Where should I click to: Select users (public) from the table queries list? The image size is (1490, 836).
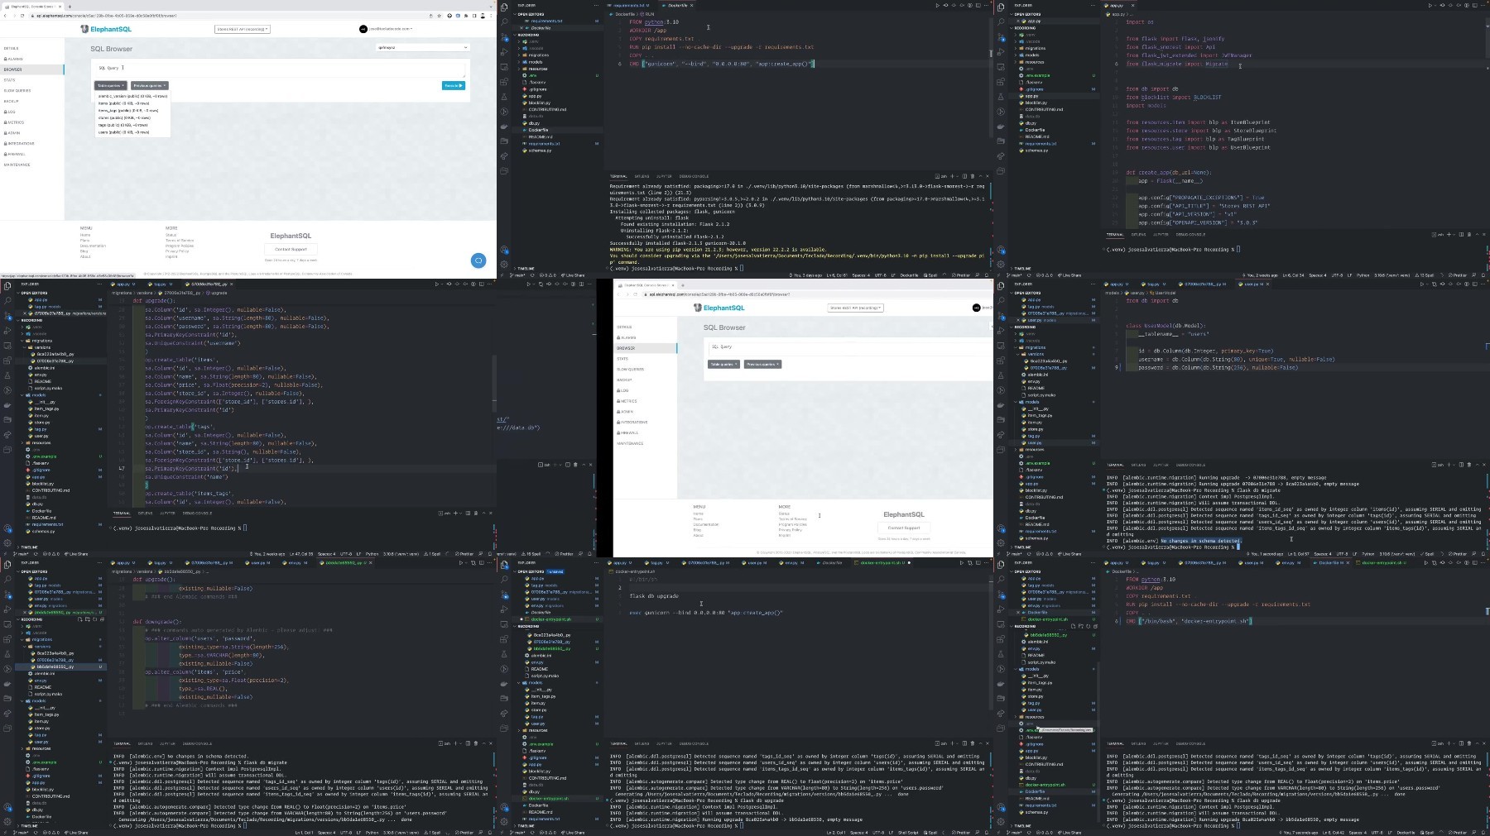click(124, 132)
